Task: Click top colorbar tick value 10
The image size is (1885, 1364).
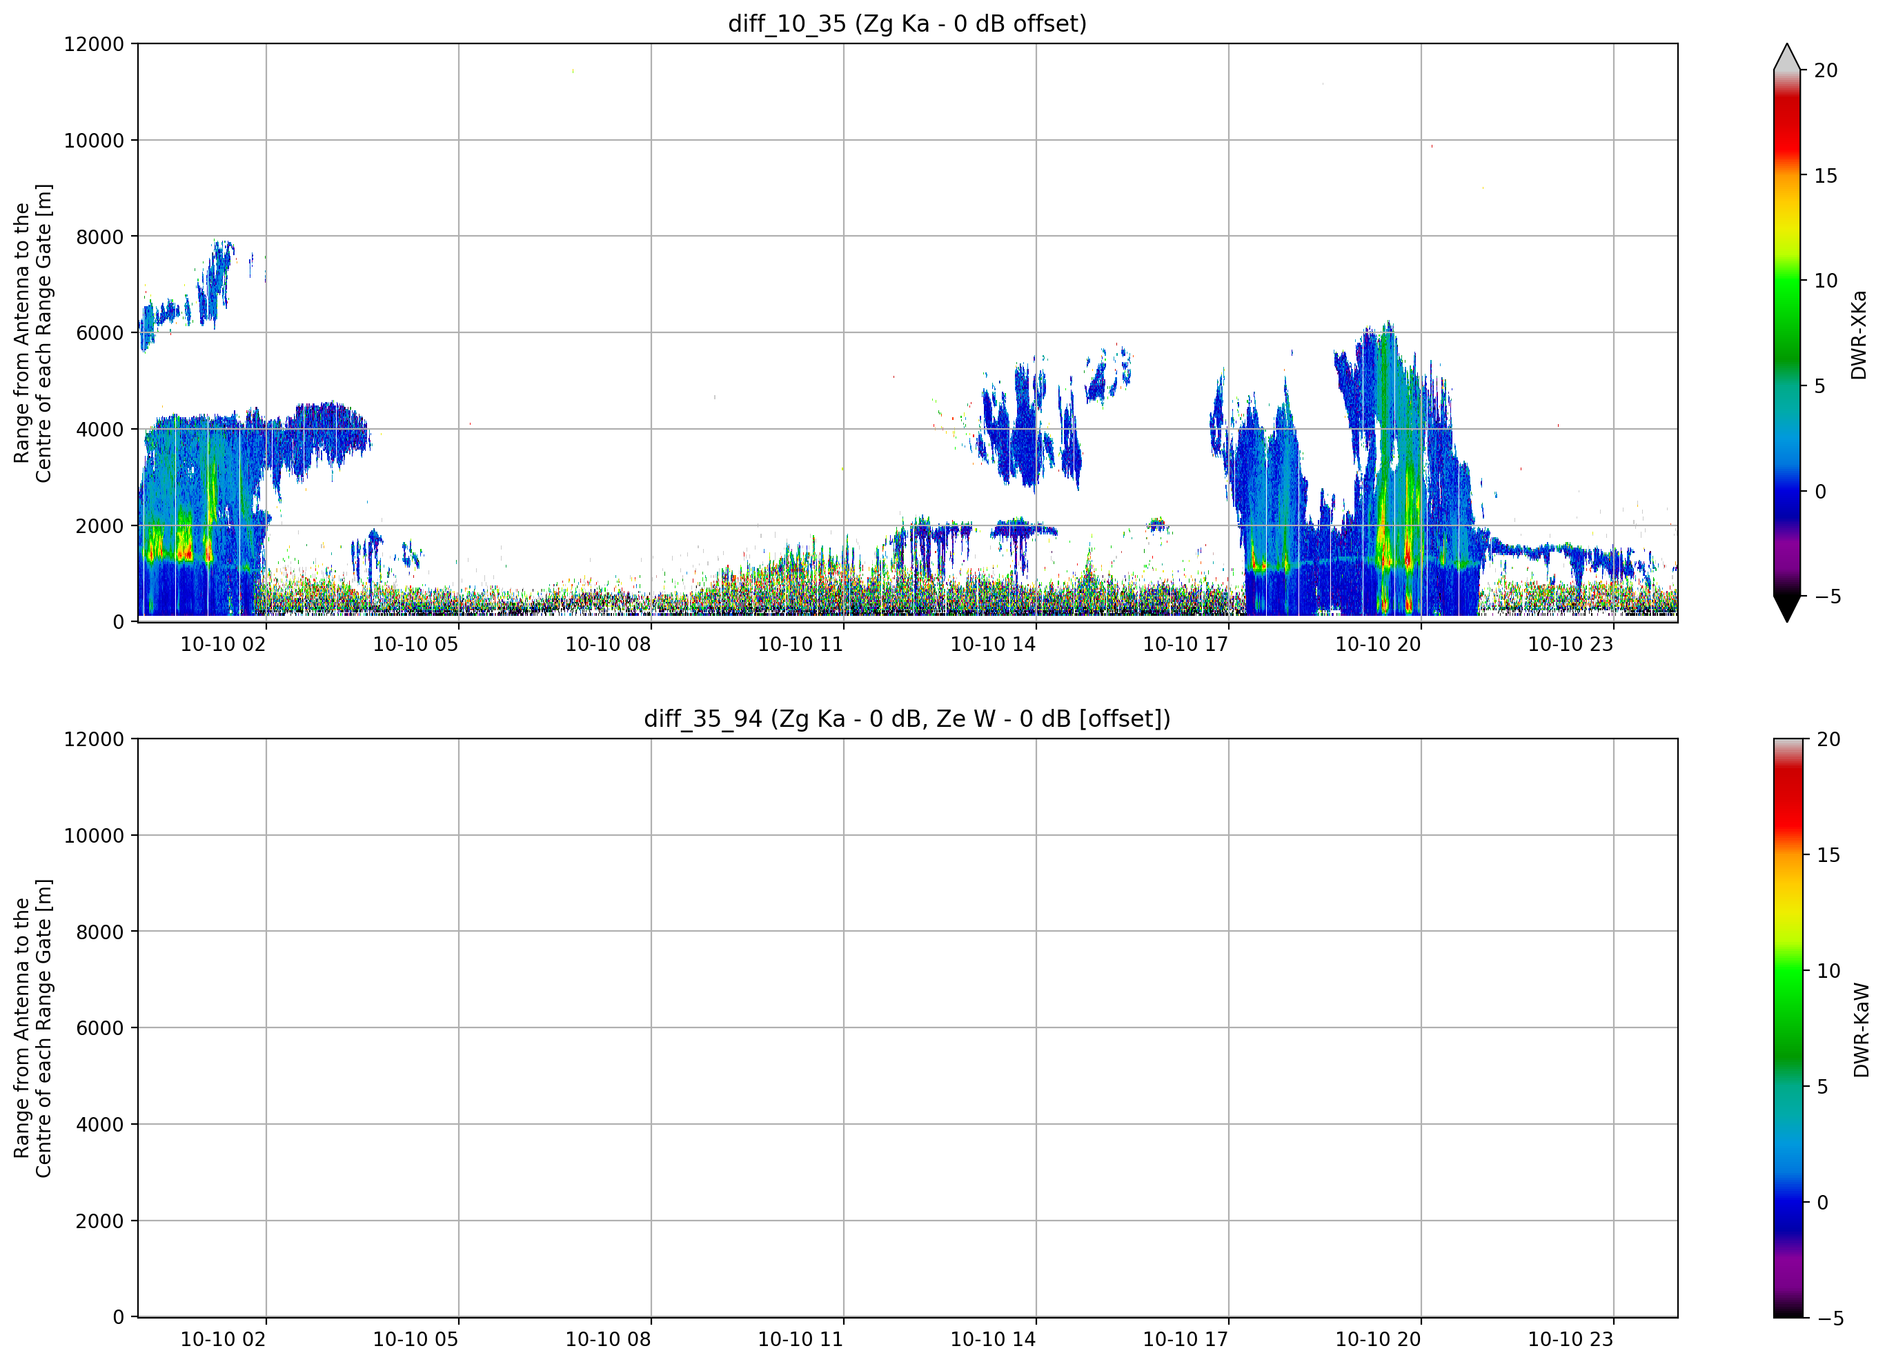Action: pos(1825,281)
